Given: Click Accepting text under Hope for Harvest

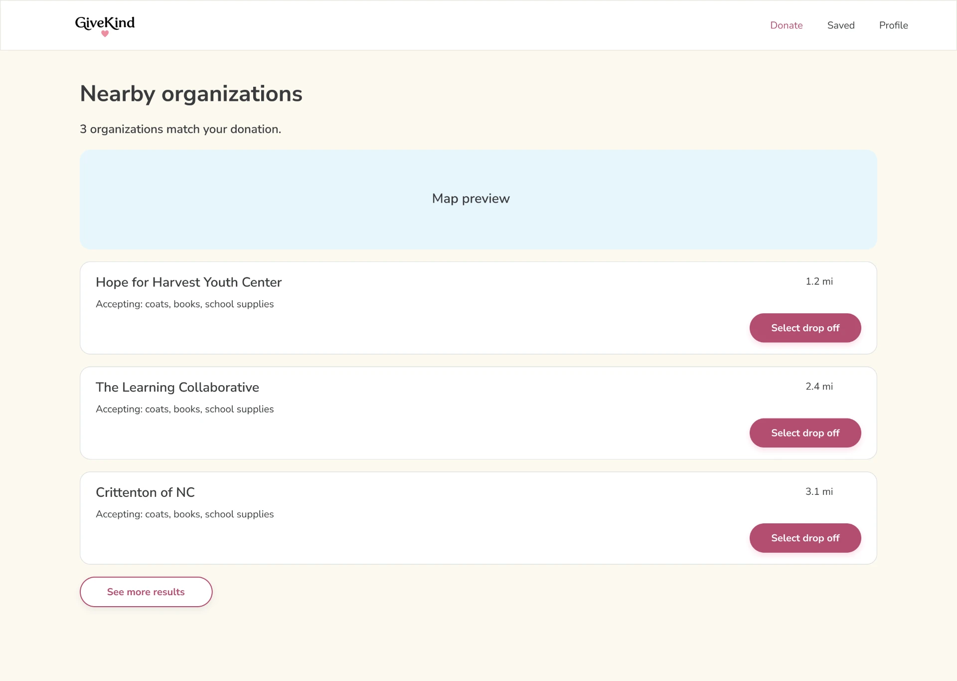Looking at the screenshot, I should pos(184,304).
